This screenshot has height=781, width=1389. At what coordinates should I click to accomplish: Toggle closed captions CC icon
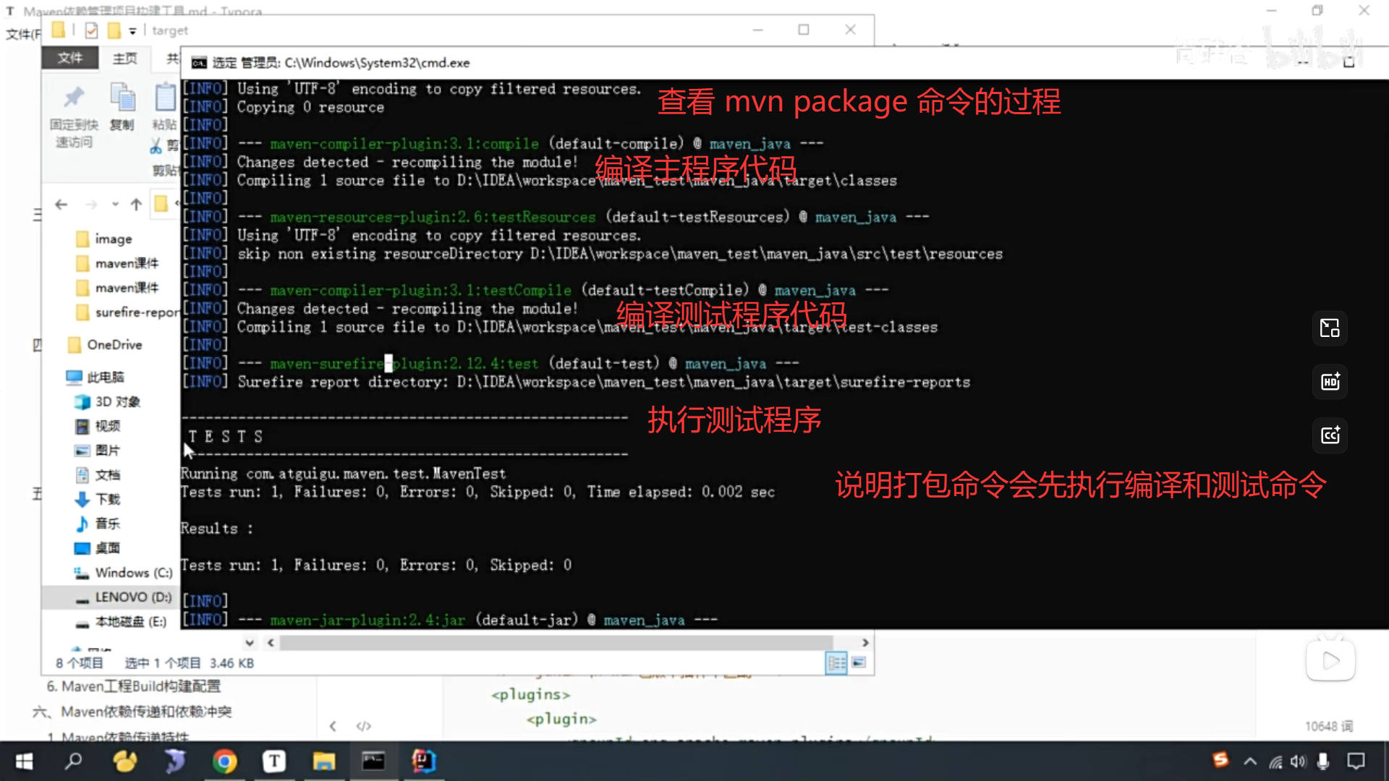1330,435
